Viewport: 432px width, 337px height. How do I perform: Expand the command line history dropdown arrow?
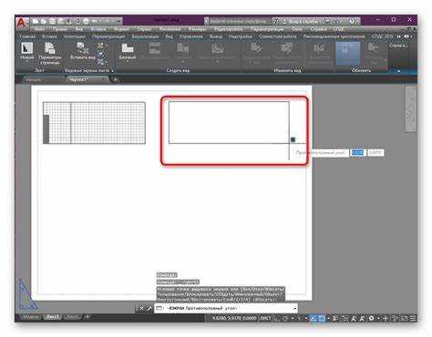click(294, 309)
